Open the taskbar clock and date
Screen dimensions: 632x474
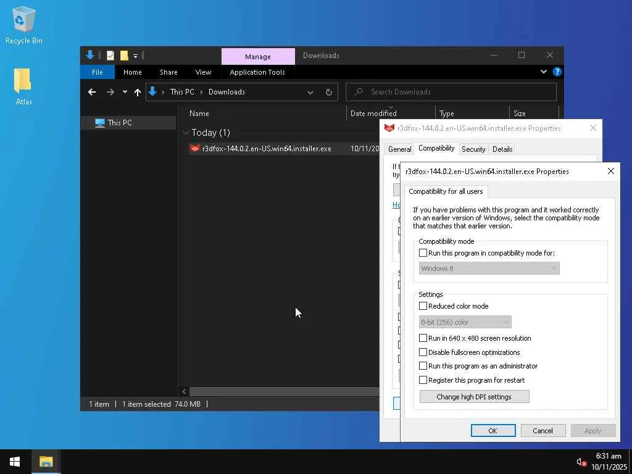coord(609,462)
